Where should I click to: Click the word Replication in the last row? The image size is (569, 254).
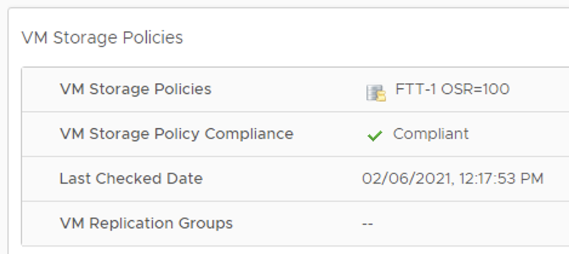[x=127, y=223]
